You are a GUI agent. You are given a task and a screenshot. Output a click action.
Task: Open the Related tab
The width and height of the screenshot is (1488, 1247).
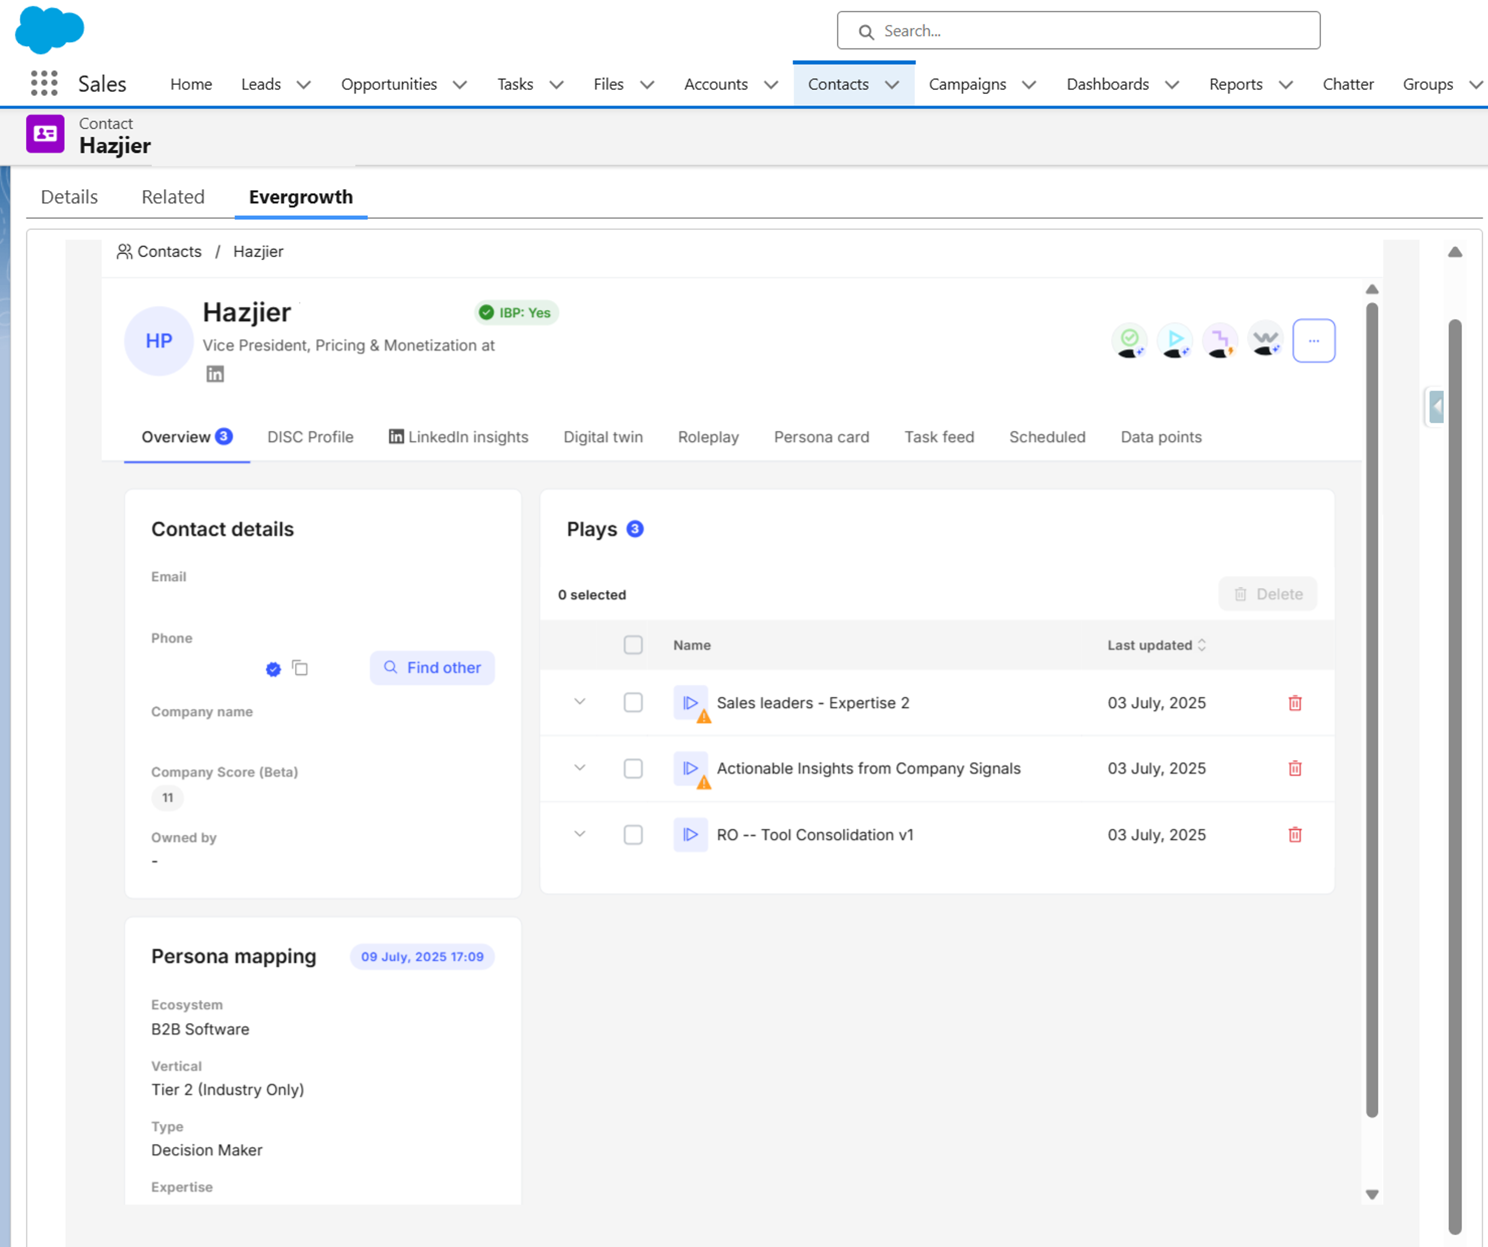tap(172, 197)
